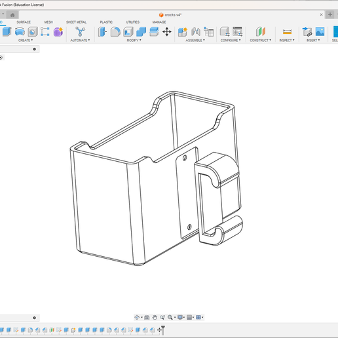The height and width of the screenshot is (338, 338).
Task: Expand the INSPECT dropdown menu
Action: click(x=287, y=41)
